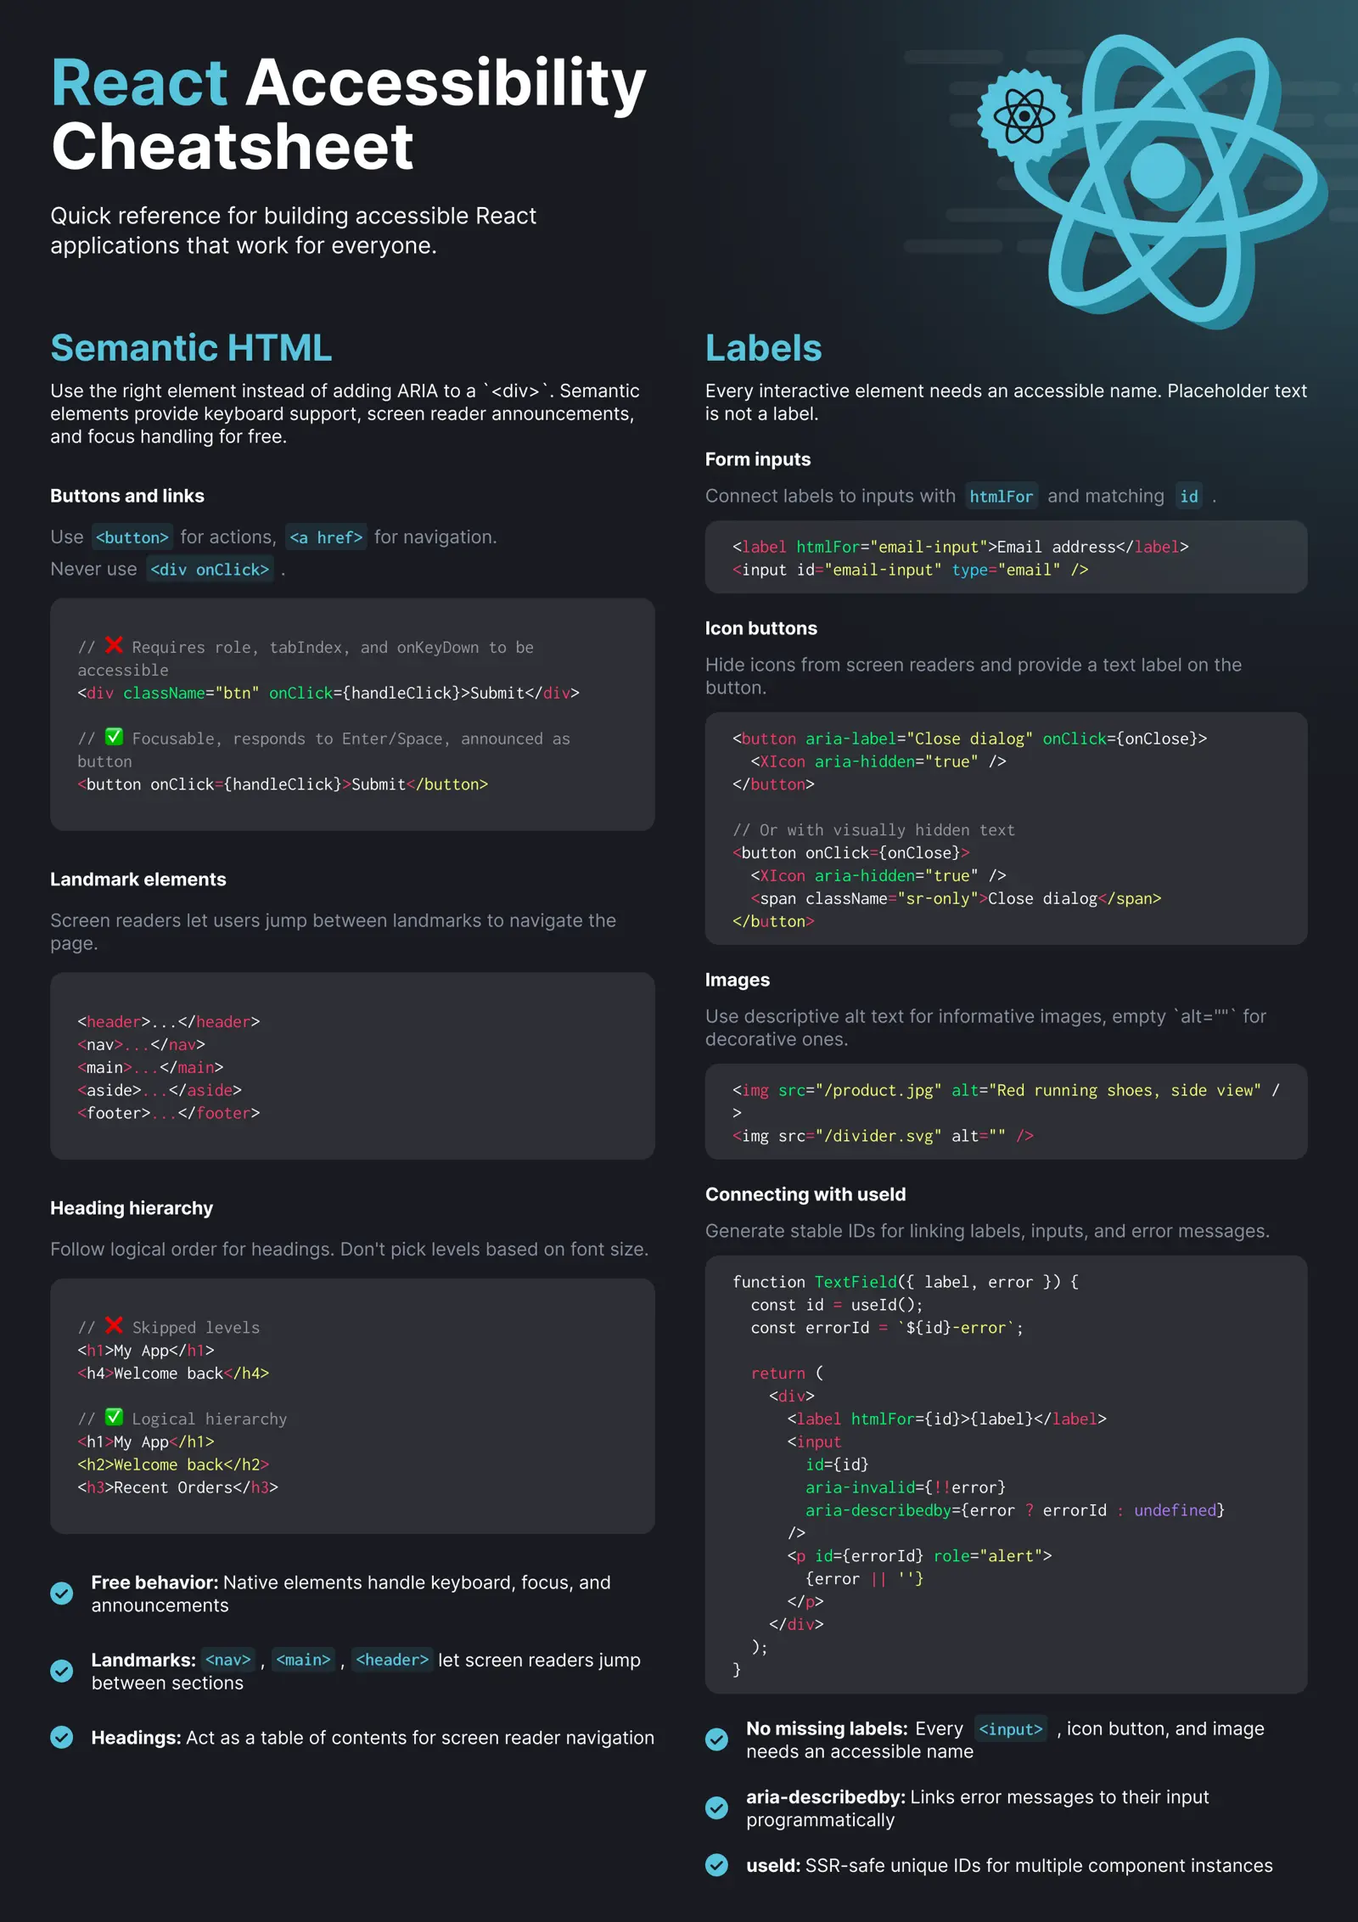Click the green check before 'Focusable'
Screen dimensions: 1358x1922
click(114, 737)
